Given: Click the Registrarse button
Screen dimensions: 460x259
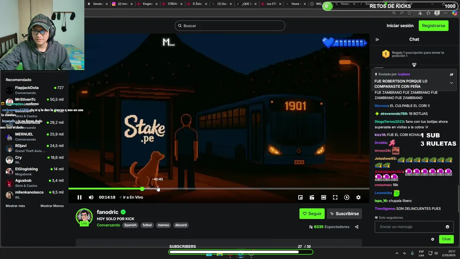Looking at the screenshot, I should coord(433,26).
